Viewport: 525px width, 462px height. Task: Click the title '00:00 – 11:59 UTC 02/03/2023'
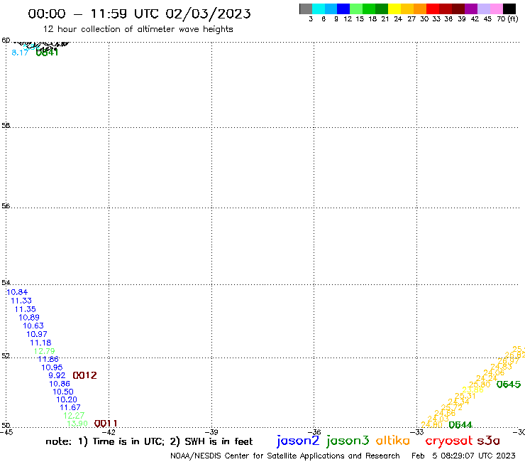point(139,14)
